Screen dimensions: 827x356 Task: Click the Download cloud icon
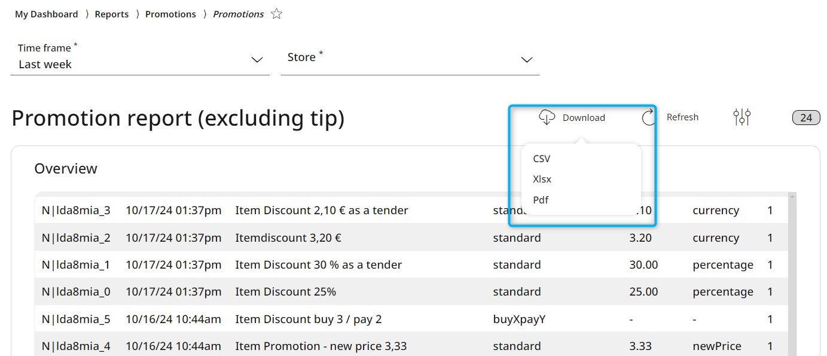click(547, 117)
